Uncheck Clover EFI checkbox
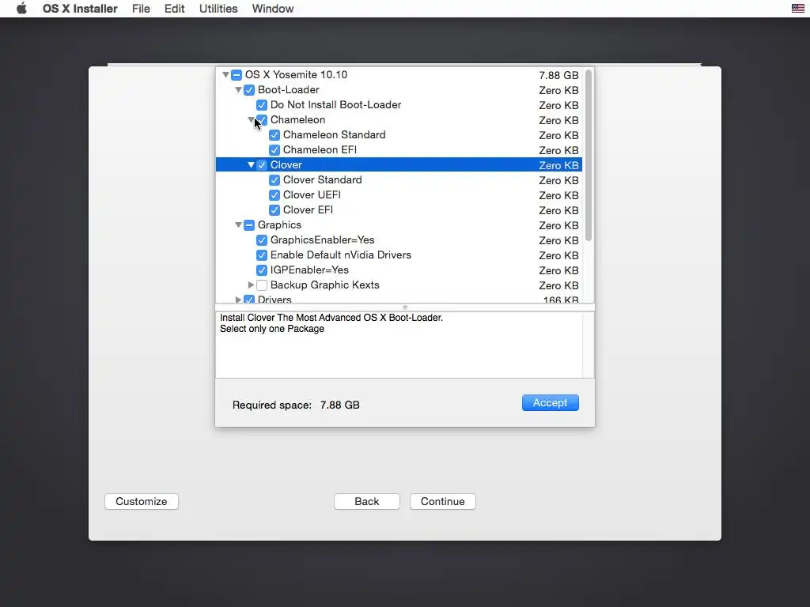The width and height of the screenshot is (810, 607). 274,210
